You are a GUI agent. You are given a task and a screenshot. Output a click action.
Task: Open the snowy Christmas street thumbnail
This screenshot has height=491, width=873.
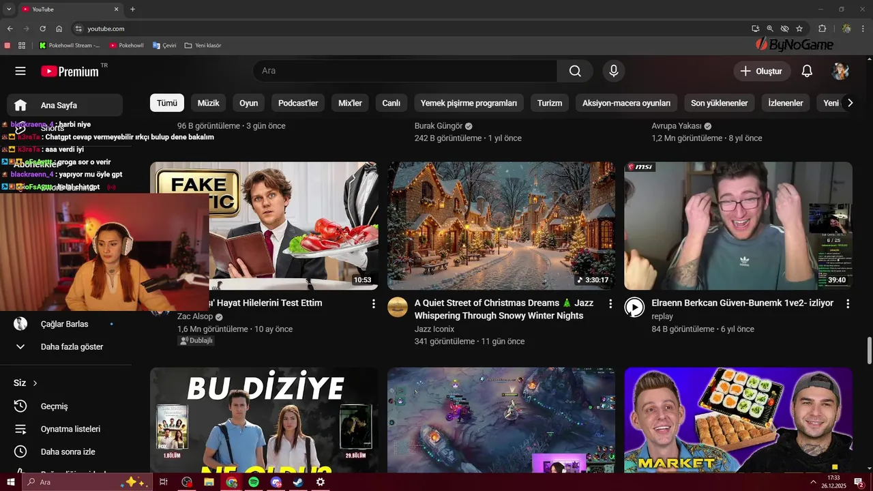pos(501,226)
